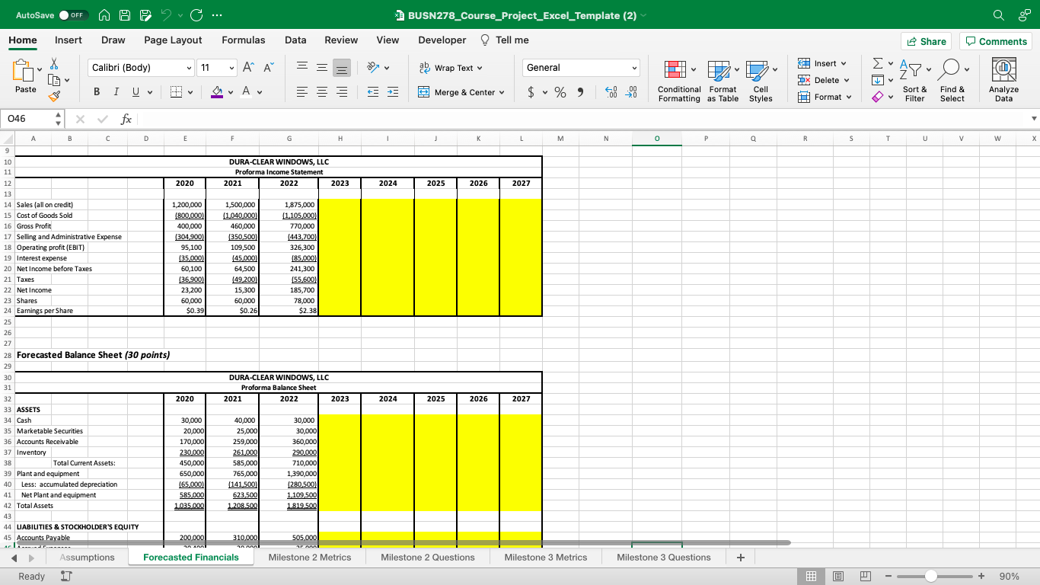
Task: Open Conditional Formatting icon
Action: 674,71
